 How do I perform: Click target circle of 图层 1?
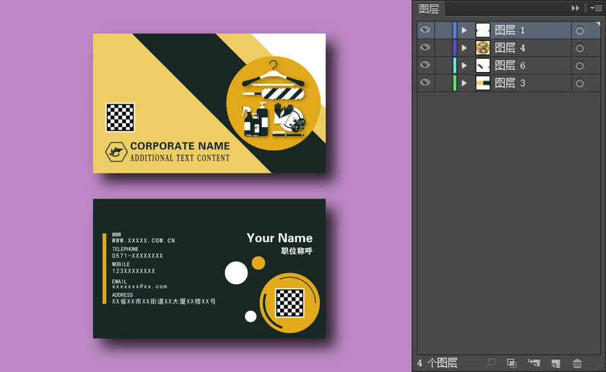(x=580, y=30)
